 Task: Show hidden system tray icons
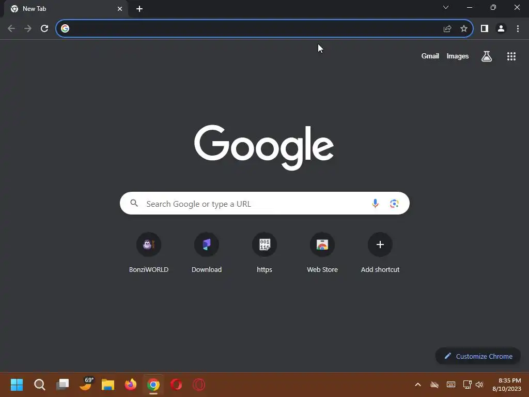[417, 385]
